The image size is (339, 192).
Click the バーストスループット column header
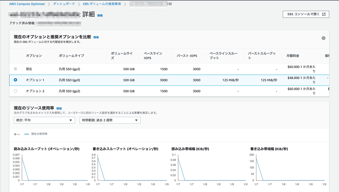(262, 56)
